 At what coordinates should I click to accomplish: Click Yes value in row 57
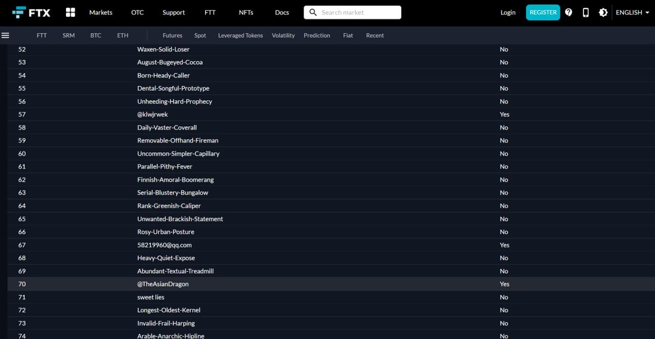pyautogui.click(x=504, y=115)
